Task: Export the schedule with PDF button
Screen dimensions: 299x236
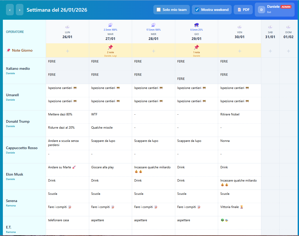Action: point(243,10)
